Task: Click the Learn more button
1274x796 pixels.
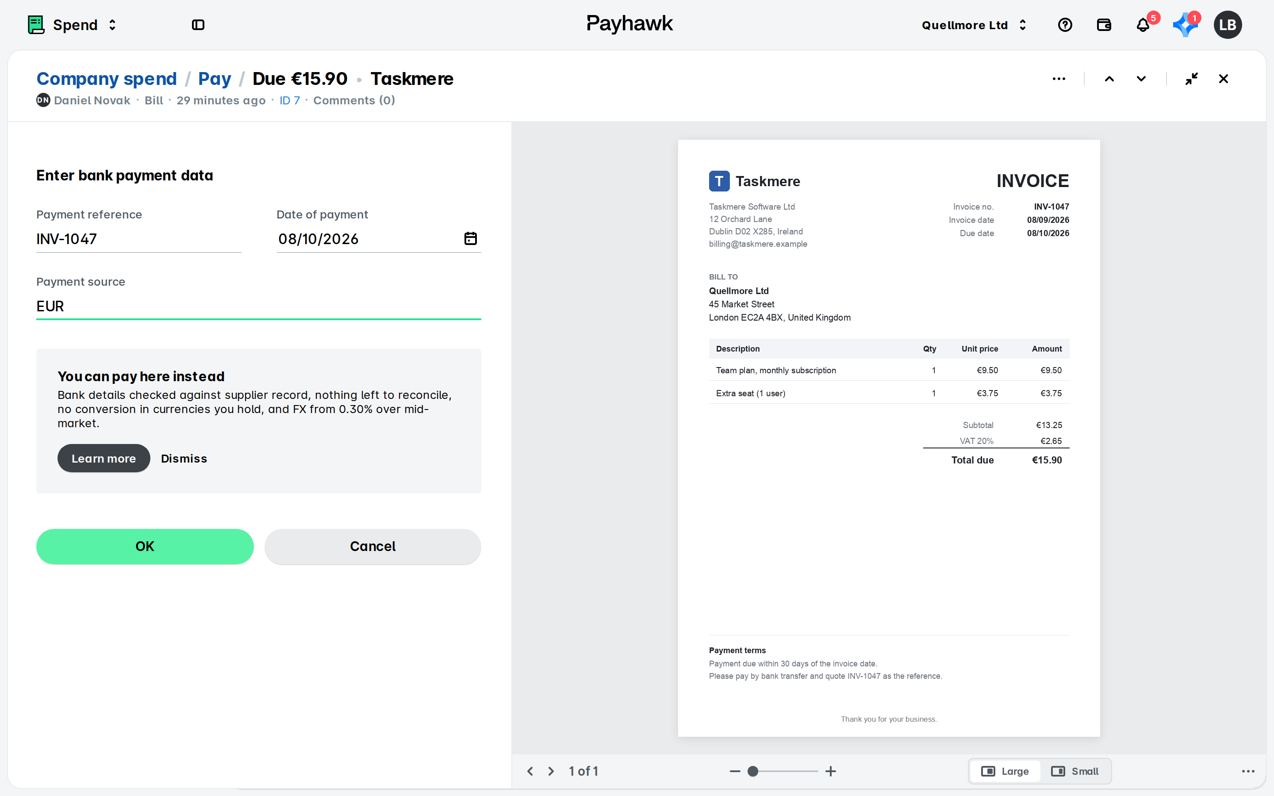Action: (104, 459)
